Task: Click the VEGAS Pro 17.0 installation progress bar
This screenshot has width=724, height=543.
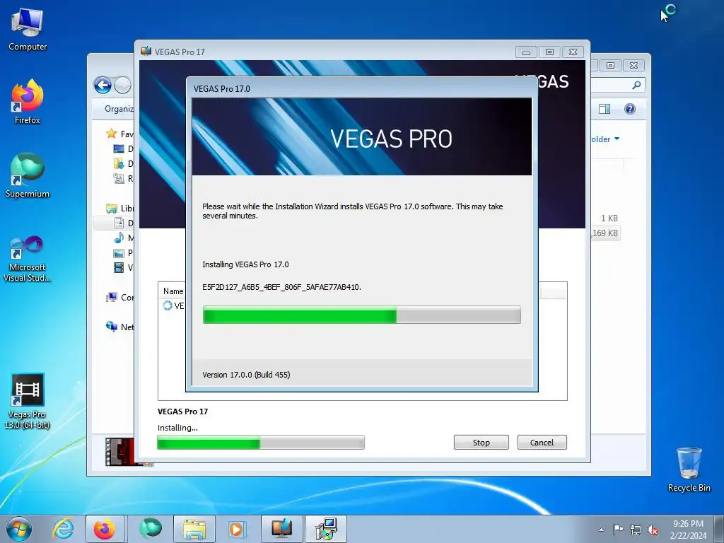Action: click(361, 315)
